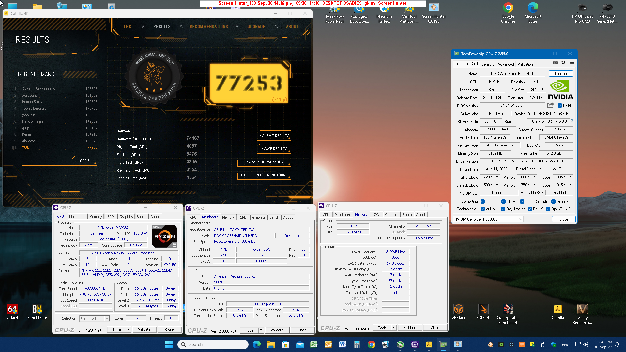This screenshot has width=626, height=352.
Task: Open the aida64 desktop icon
Action: click(12, 312)
